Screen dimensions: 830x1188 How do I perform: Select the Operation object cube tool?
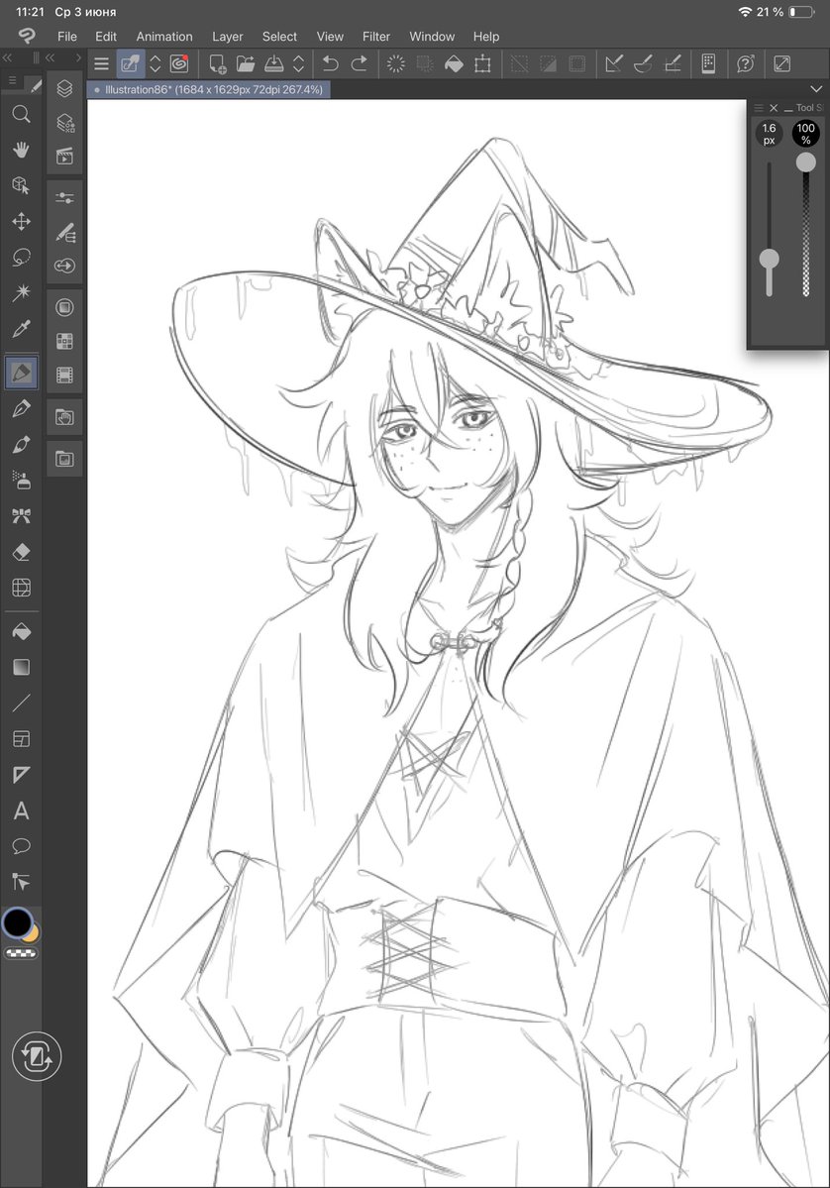(x=21, y=185)
